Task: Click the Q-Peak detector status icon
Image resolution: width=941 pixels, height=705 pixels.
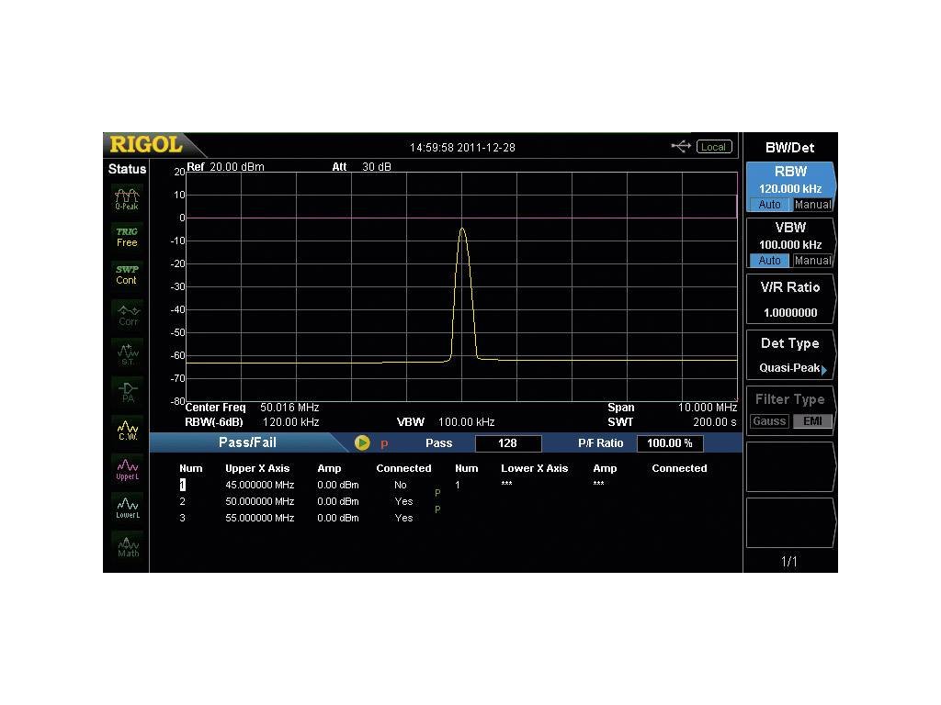Action: 127,197
